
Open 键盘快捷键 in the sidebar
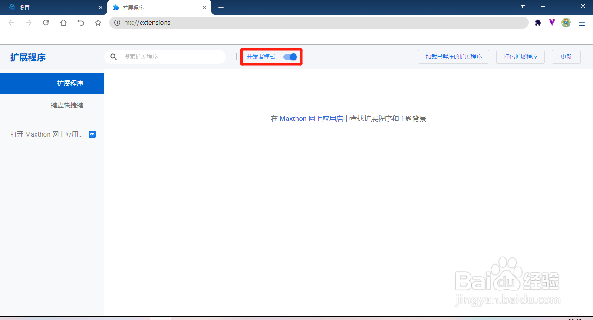52,105
